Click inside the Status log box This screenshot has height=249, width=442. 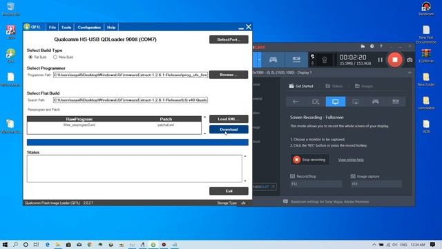[x=135, y=169]
